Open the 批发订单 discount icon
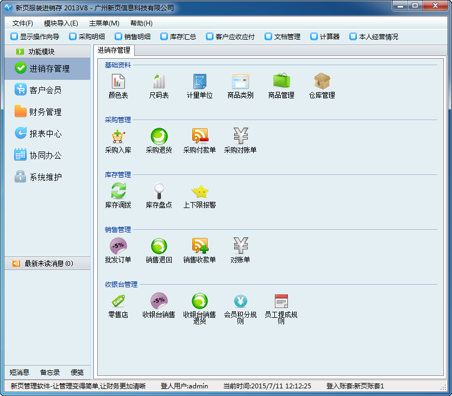The width and height of the screenshot is (452, 396). click(118, 246)
